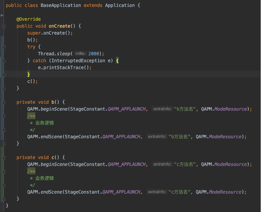This screenshot has height=212, width=261.
Task: Click ModeResource on the endScene line of c()
Action: pos(225,192)
